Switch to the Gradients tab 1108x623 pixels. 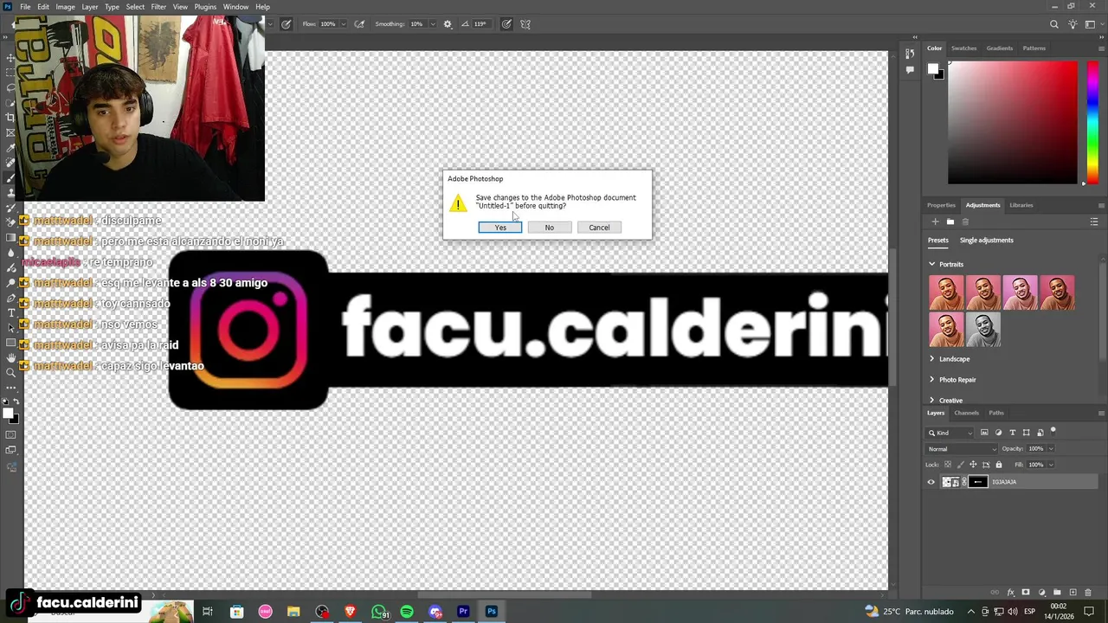pos(999,48)
